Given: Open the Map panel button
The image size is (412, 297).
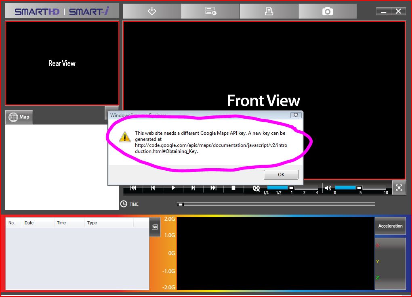Looking at the screenshot, I should (x=19, y=117).
